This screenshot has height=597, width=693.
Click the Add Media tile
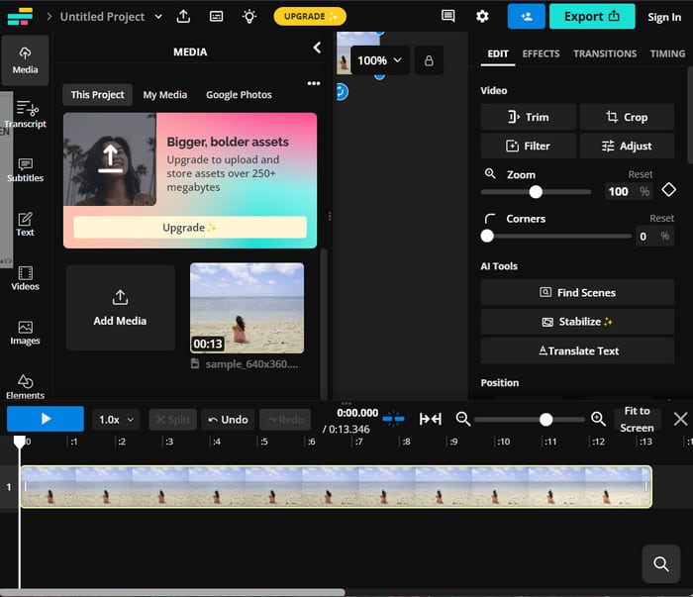point(120,308)
